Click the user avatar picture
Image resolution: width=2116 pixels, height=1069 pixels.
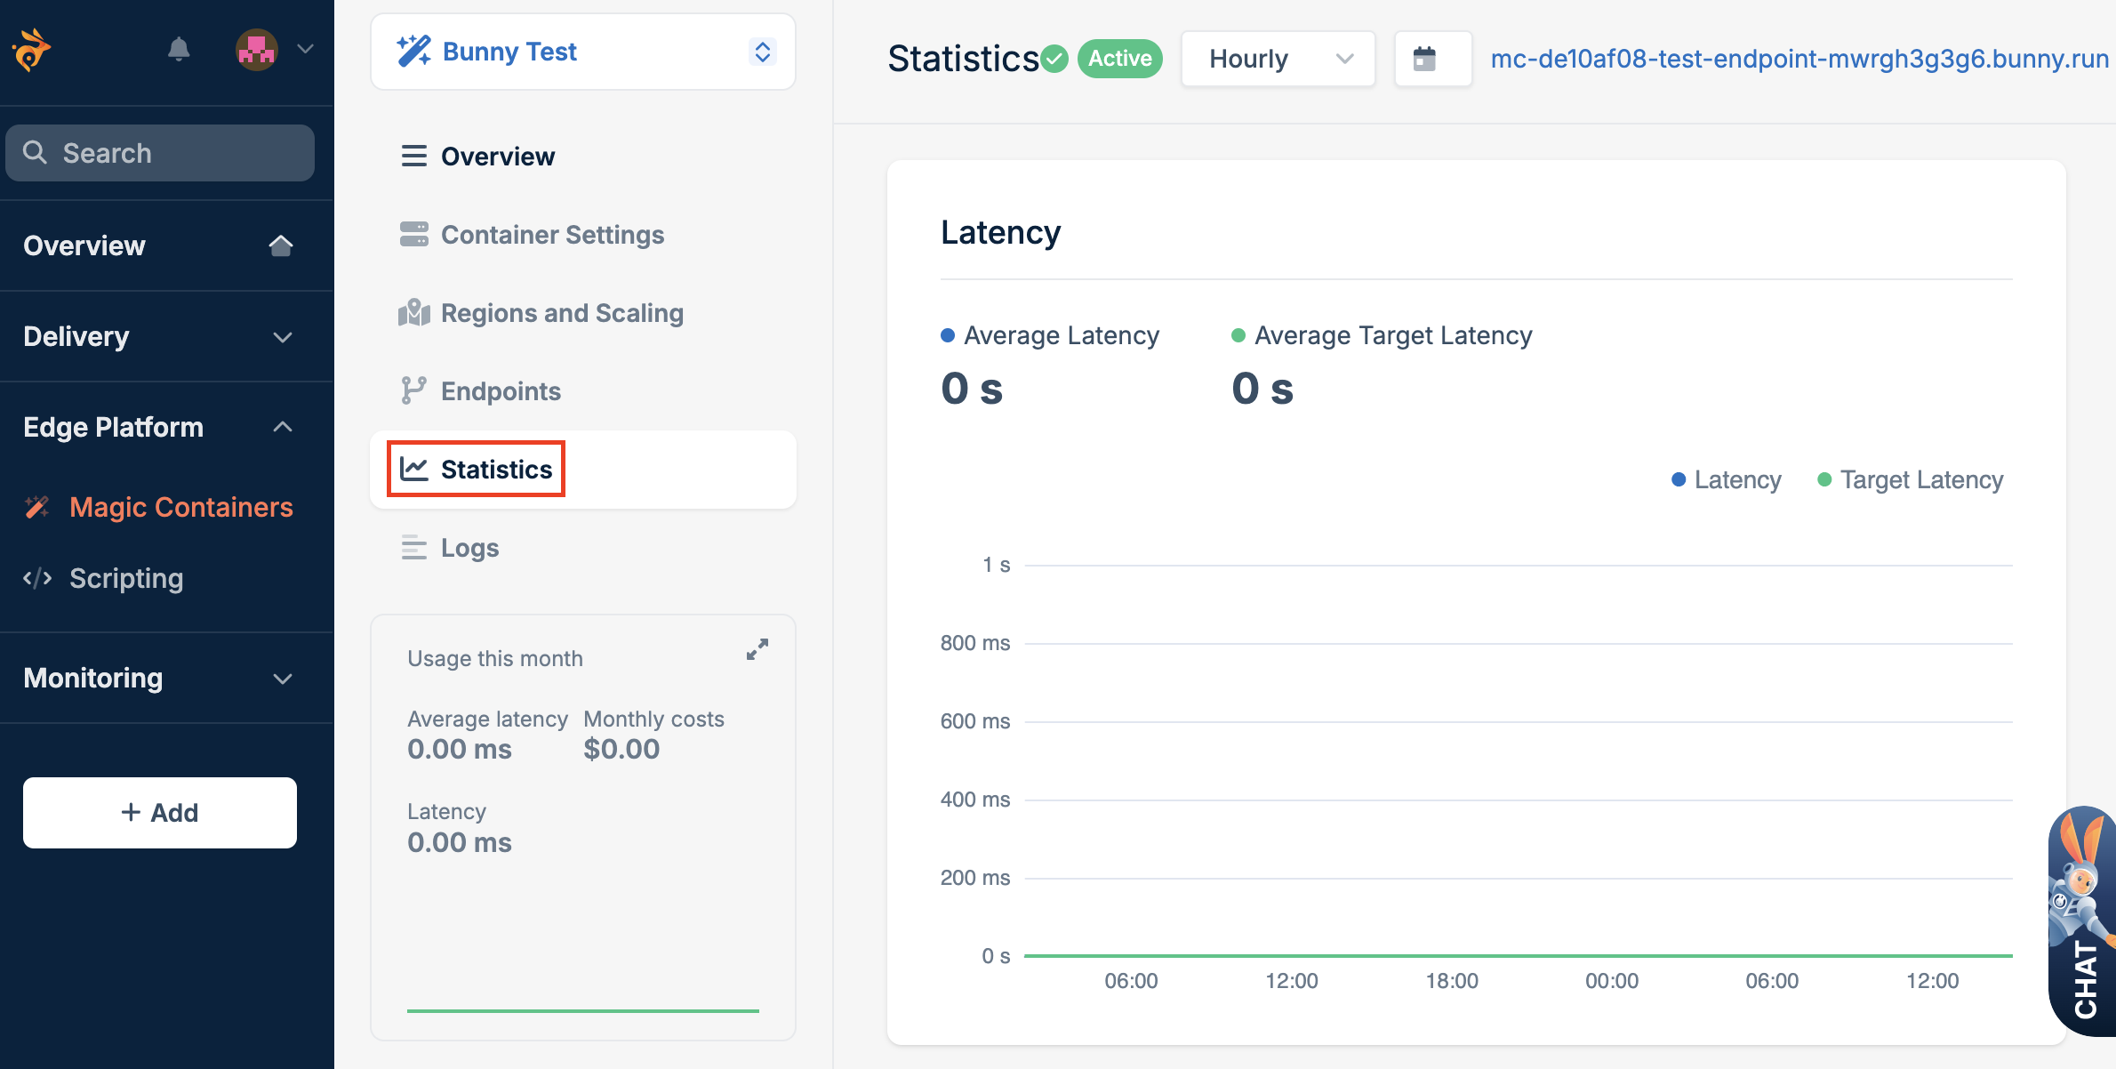coord(257,50)
